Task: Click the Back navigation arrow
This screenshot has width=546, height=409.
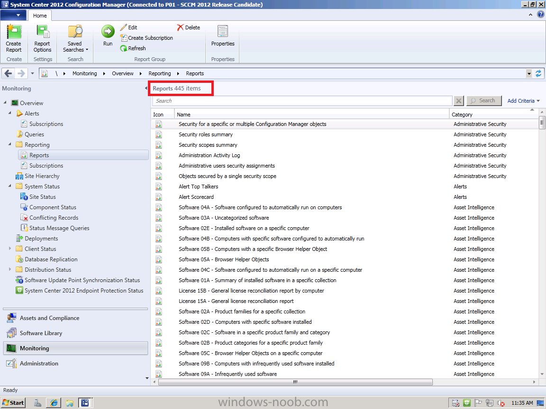Action: tap(8, 73)
